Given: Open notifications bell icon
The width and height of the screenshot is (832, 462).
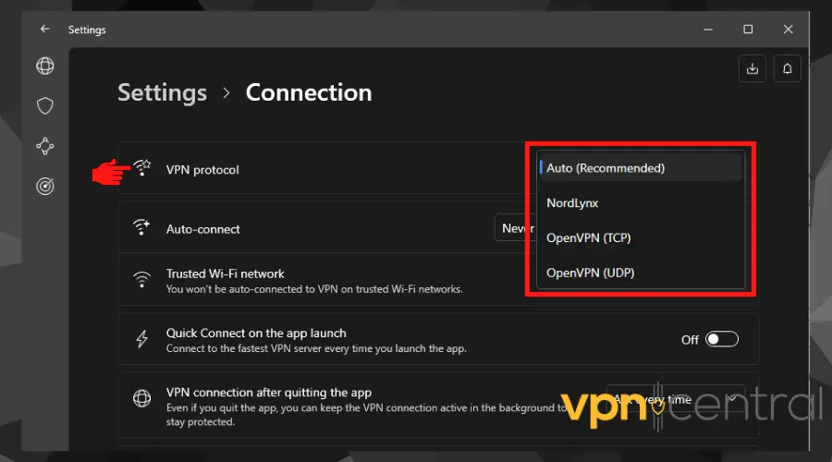Looking at the screenshot, I should [x=788, y=68].
